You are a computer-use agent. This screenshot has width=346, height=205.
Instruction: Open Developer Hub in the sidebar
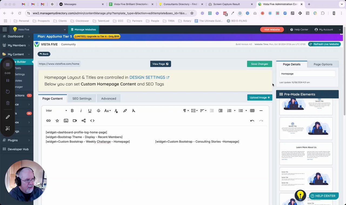[17, 149]
